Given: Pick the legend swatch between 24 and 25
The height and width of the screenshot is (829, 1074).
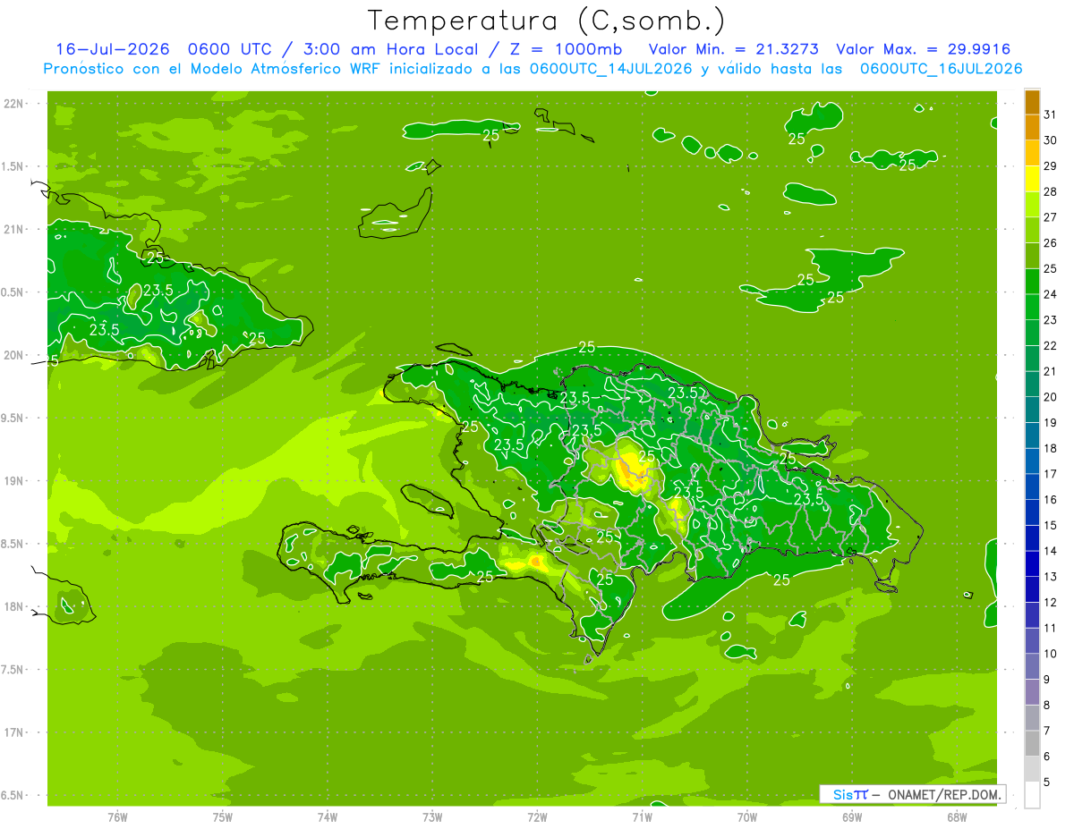Looking at the screenshot, I should point(1032,282).
